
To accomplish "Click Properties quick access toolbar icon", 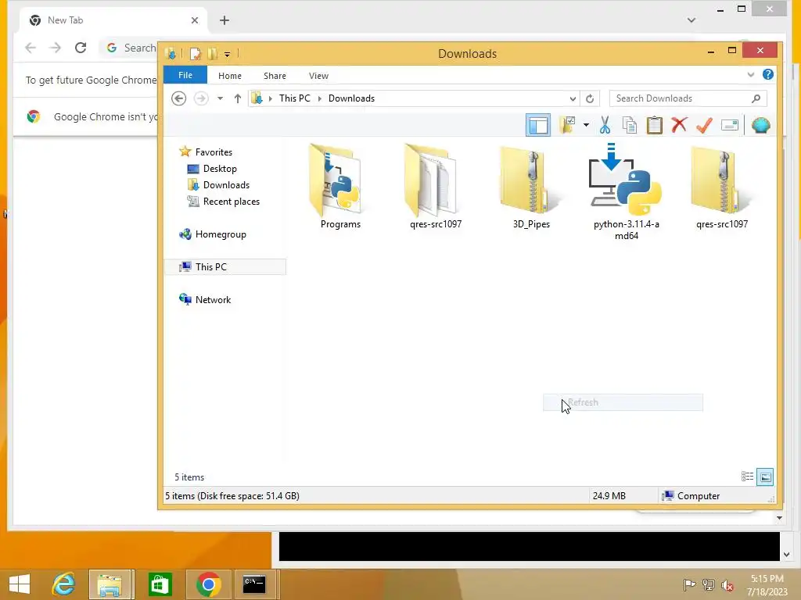I will 195,54.
